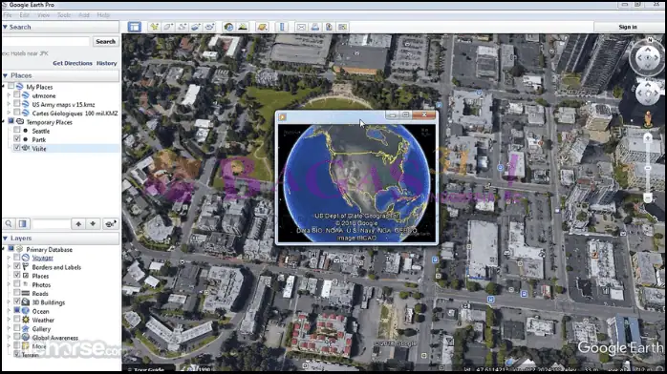Click the Voyager layer ship-wheel icon
The image size is (667, 374).
click(x=26, y=258)
